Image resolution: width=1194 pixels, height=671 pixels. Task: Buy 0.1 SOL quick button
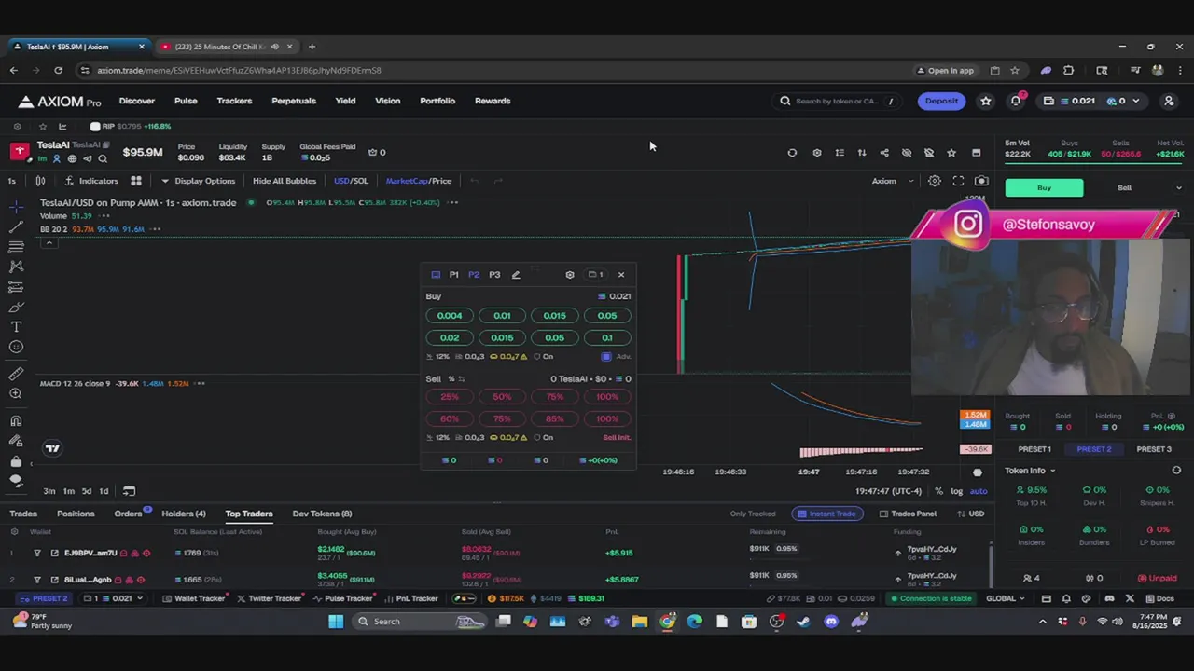607,338
